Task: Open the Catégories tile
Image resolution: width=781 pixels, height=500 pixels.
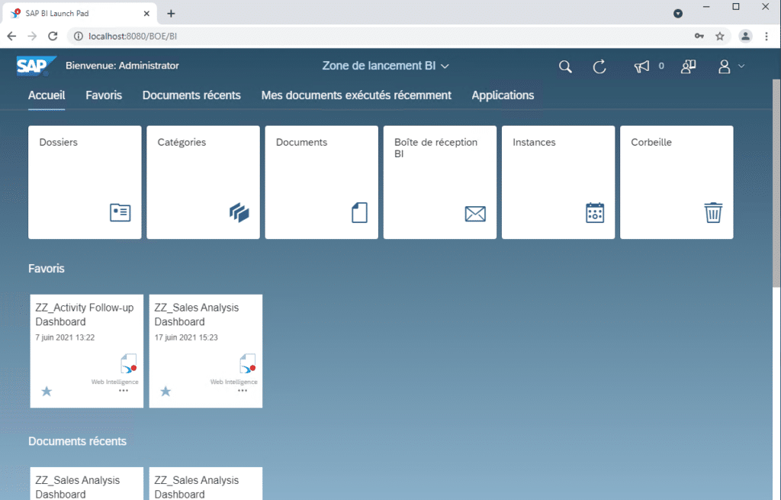Action: click(203, 182)
